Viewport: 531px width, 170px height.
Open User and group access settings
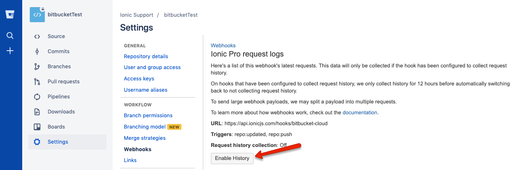(152, 67)
